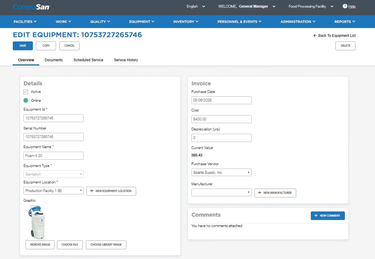This screenshot has width=375, height=259.
Task: Open the Equipment Location dropdown
Action: pos(54,191)
